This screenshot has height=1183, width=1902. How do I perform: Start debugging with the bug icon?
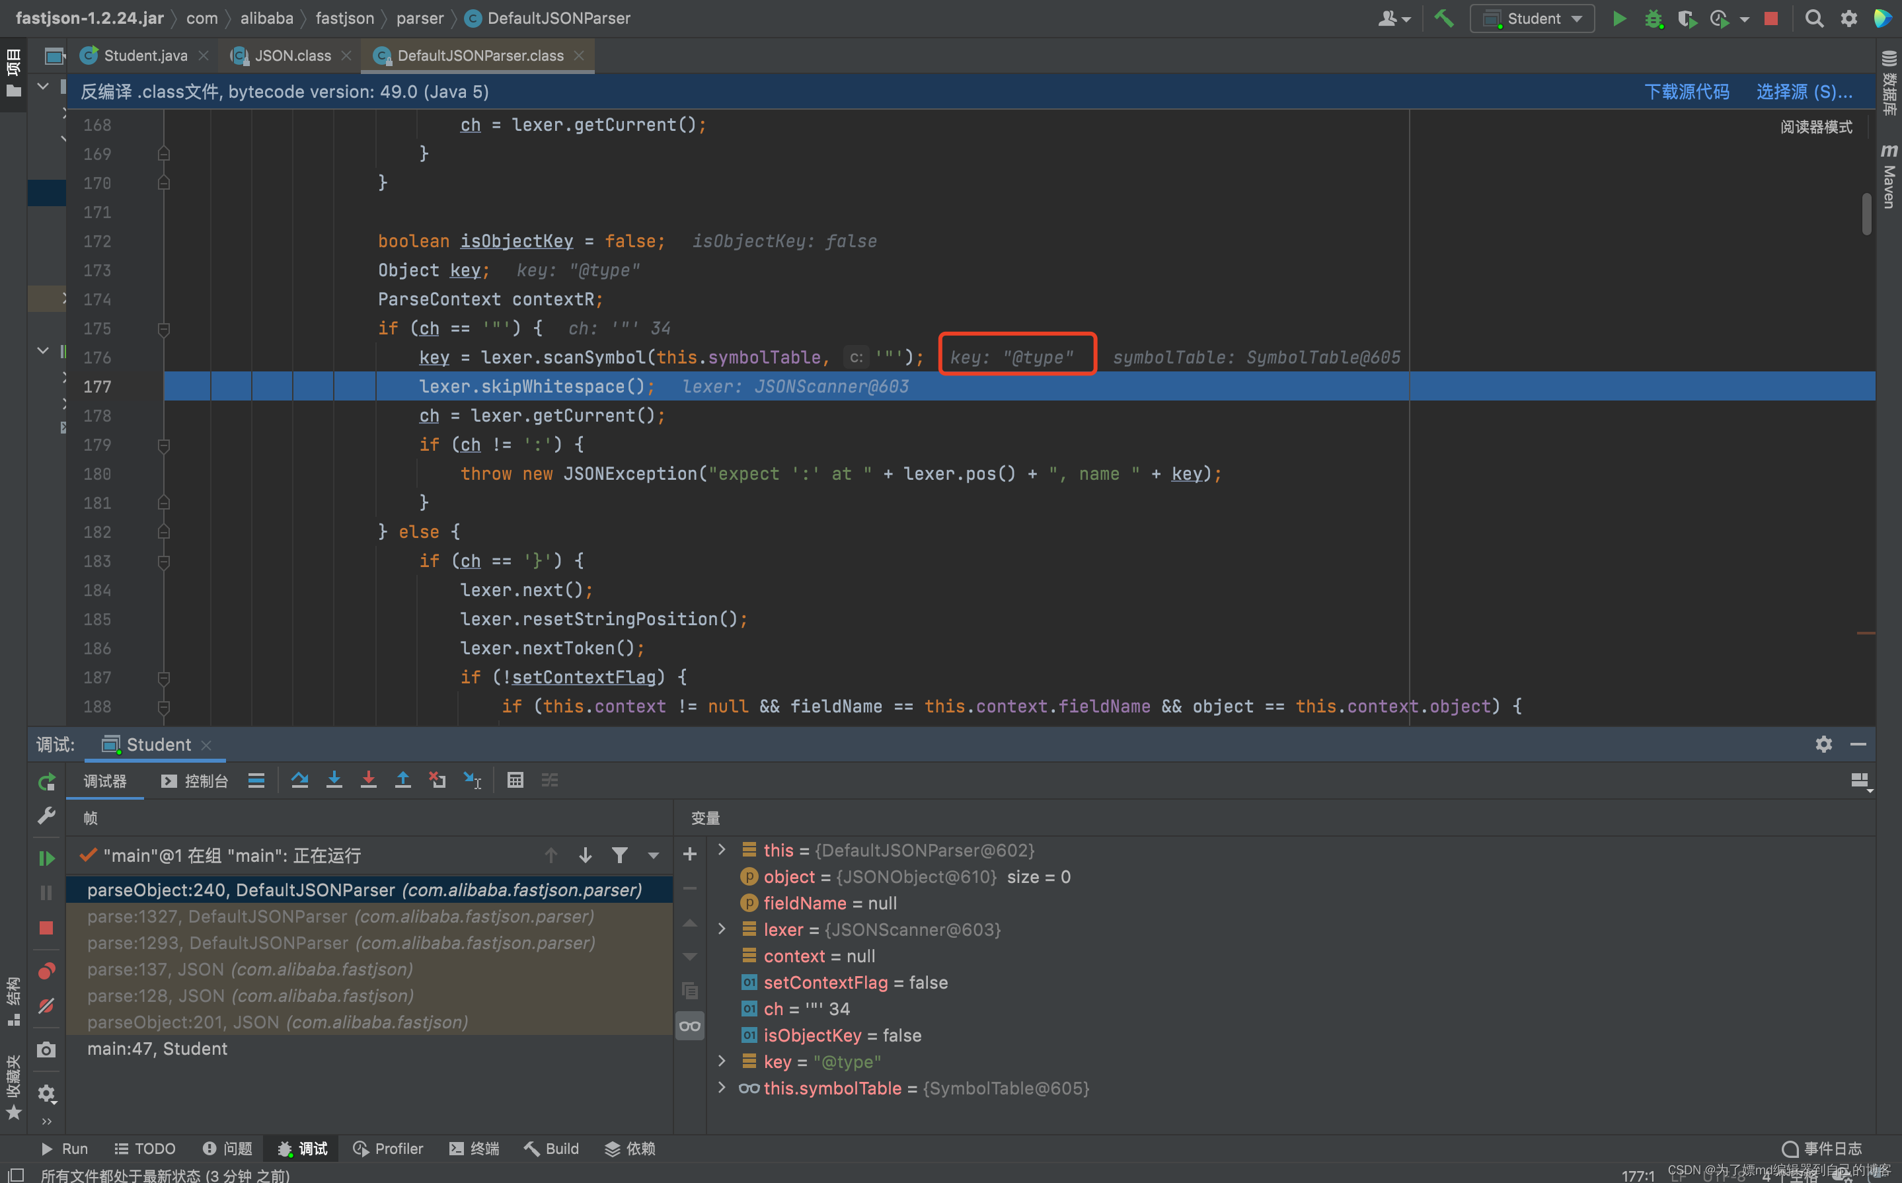point(1652,18)
